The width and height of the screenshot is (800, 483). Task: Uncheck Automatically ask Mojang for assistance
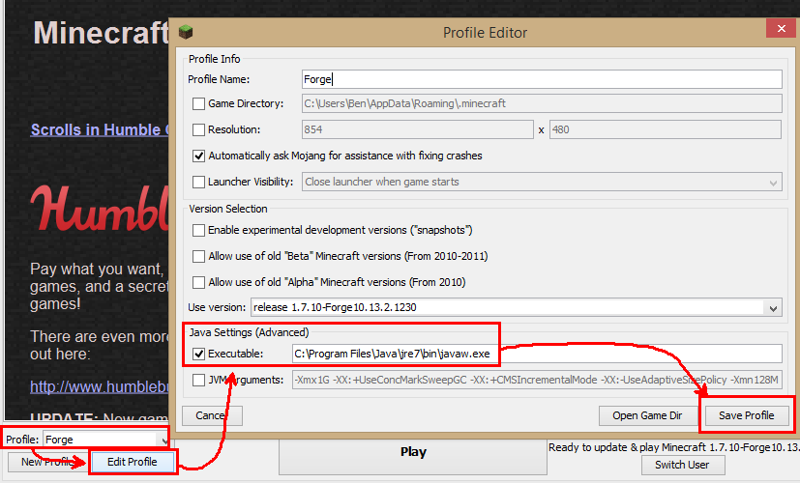click(x=198, y=156)
